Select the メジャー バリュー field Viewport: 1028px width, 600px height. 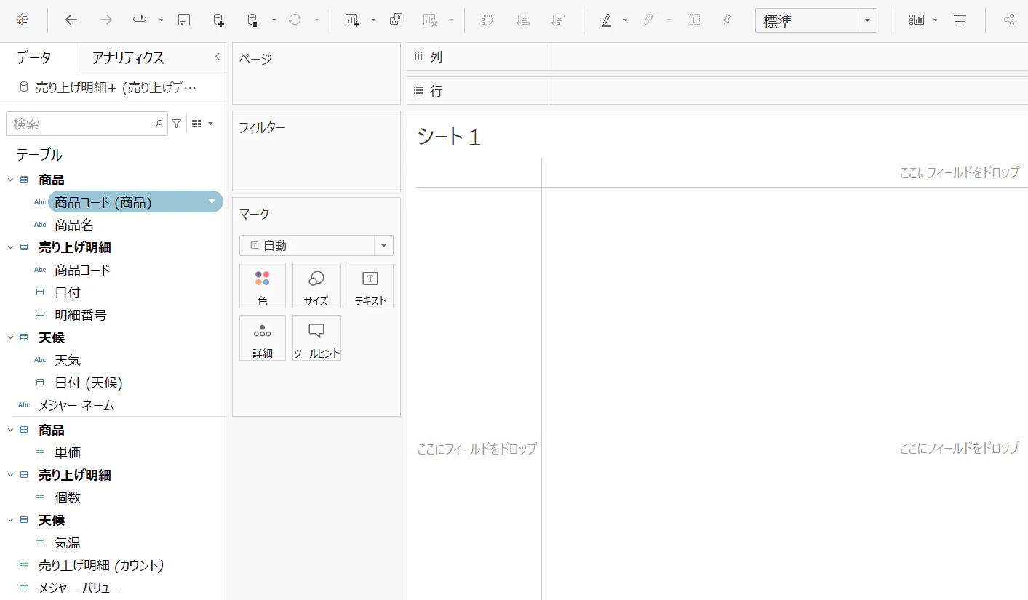point(79,588)
